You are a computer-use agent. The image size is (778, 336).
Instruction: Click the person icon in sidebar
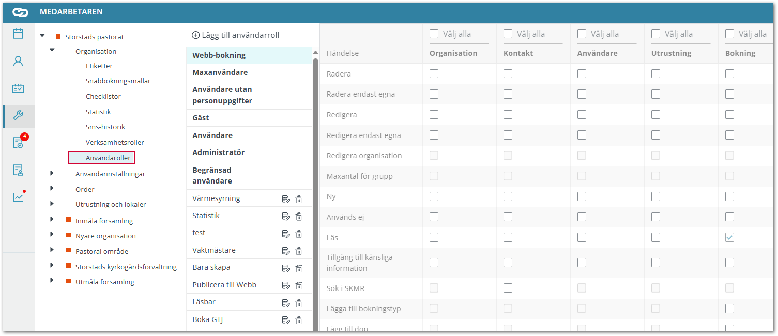pos(18,62)
